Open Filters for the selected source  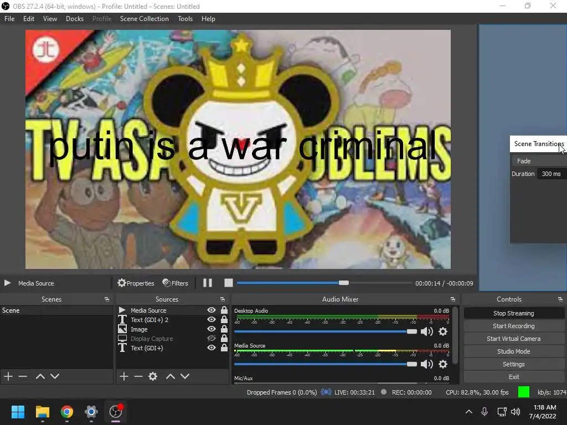click(x=176, y=283)
